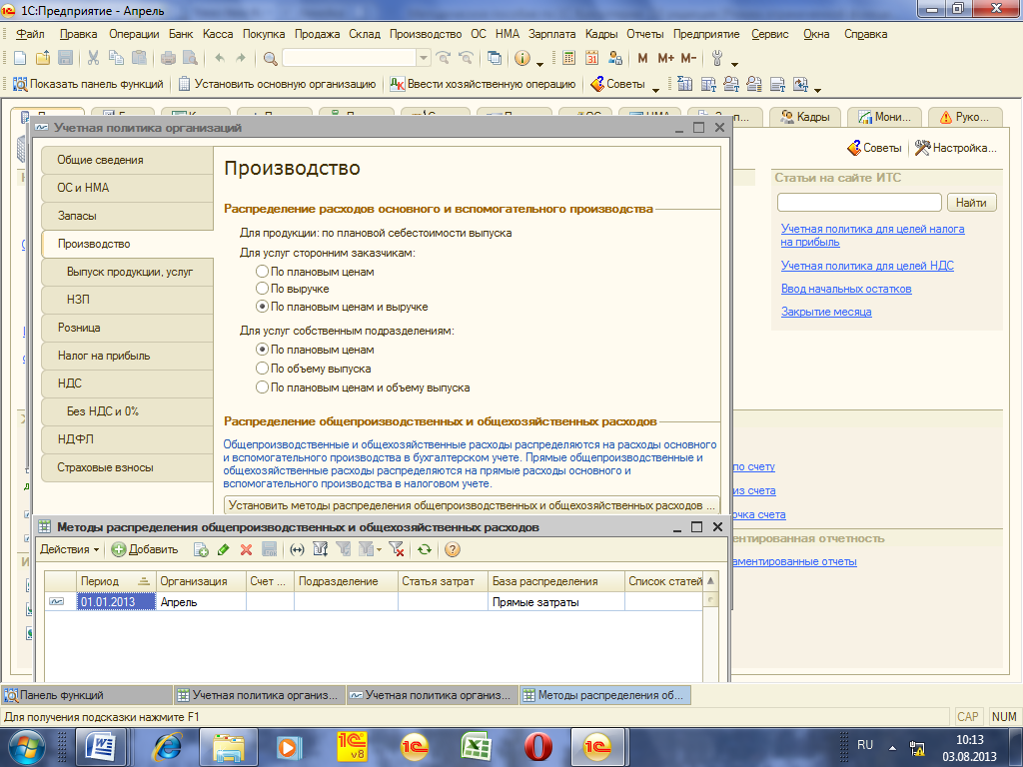Click the 'Прямые затраты' table cell
Viewport: 1023px width, 767px height.
[x=555, y=602]
